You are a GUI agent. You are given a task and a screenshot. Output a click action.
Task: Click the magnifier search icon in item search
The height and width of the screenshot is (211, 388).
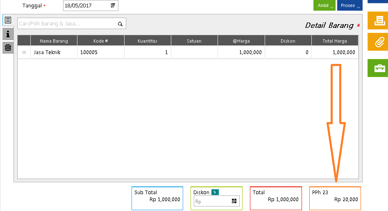click(120, 24)
